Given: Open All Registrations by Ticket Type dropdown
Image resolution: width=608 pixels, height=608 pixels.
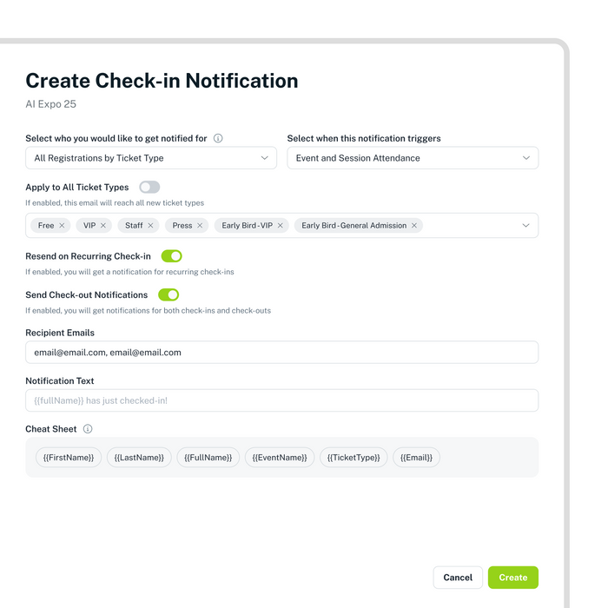Looking at the screenshot, I should click(x=151, y=158).
